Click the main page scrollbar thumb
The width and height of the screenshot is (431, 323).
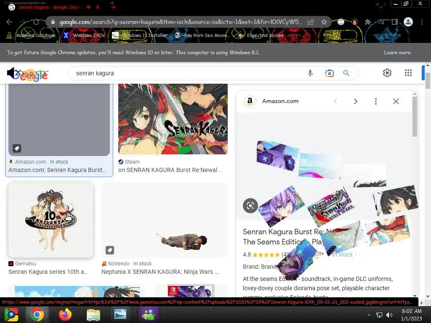(428, 81)
